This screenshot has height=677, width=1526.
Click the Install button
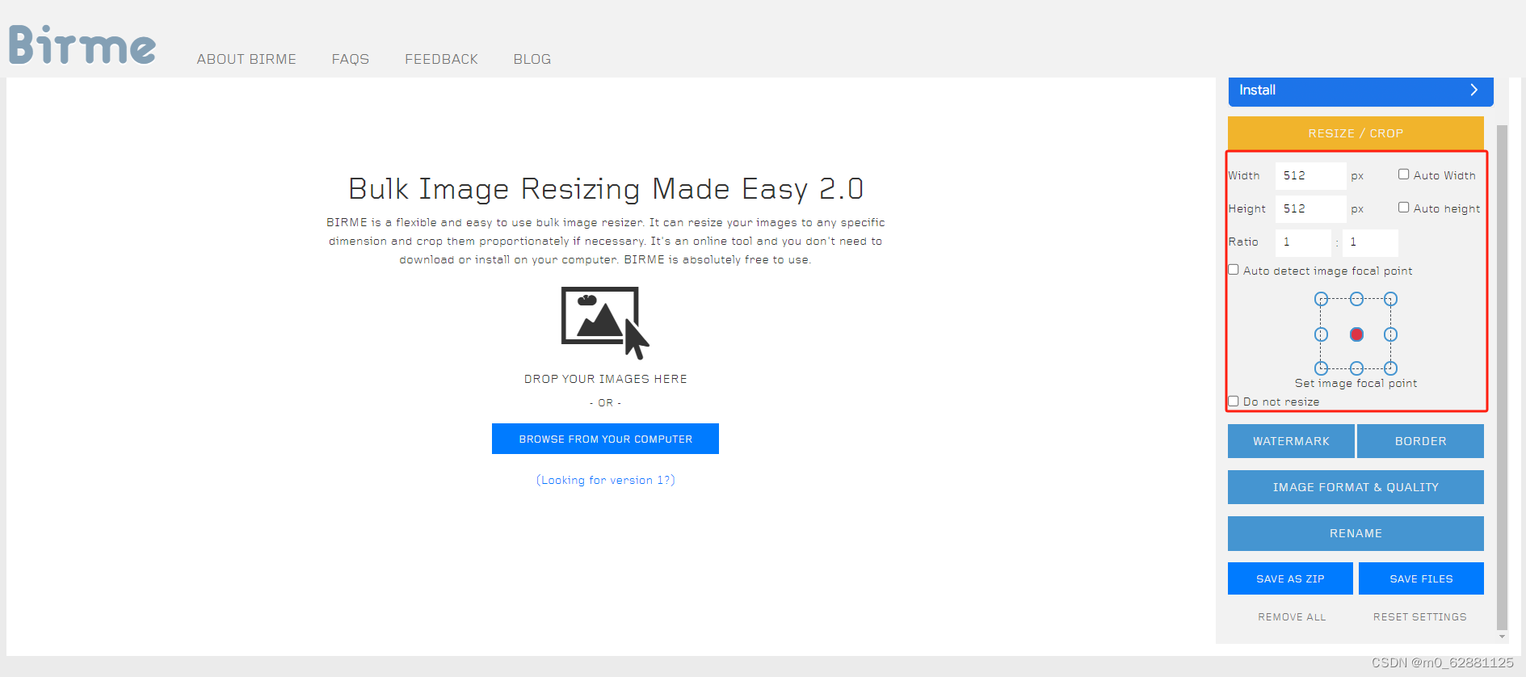coord(1360,90)
